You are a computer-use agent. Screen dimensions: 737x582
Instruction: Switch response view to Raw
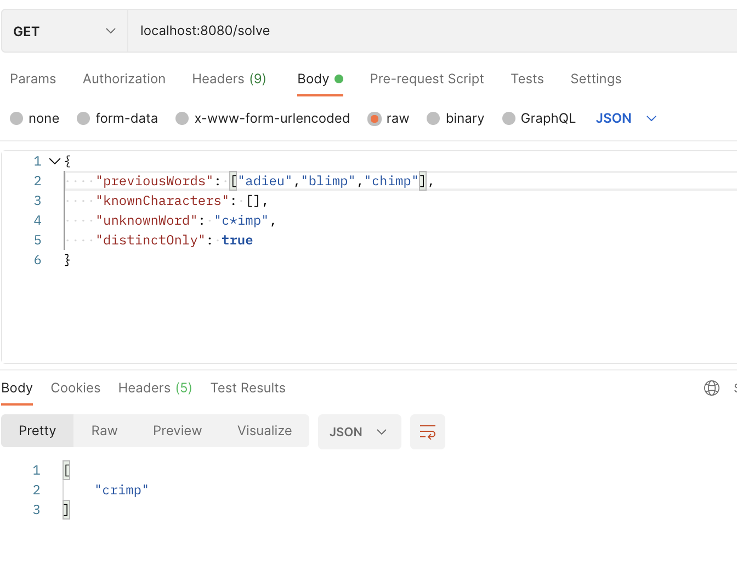coord(104,431)
